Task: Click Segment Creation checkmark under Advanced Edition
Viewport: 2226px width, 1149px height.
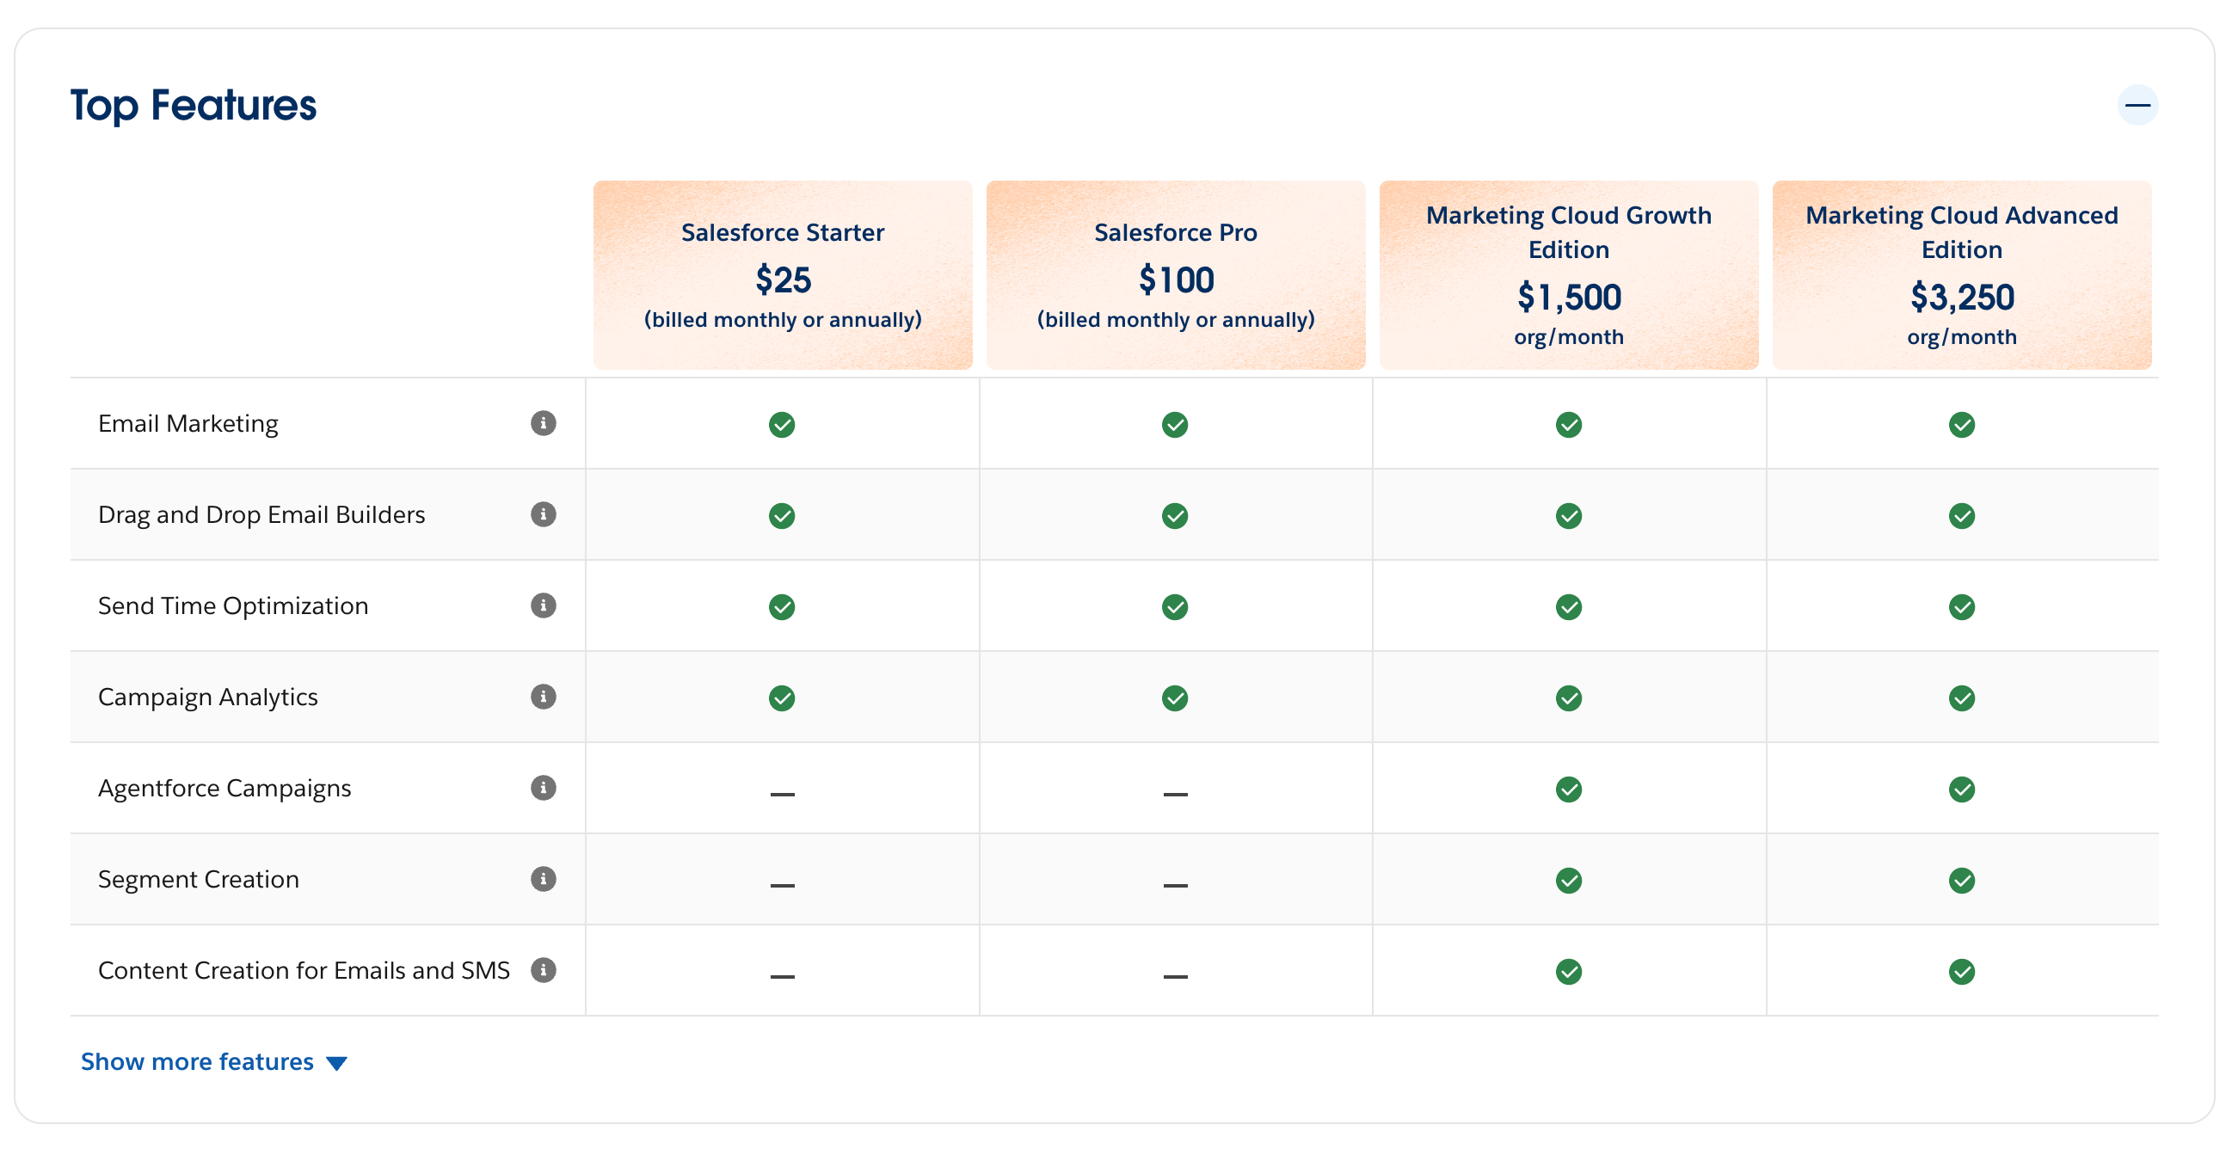Action: [1962, 882]
